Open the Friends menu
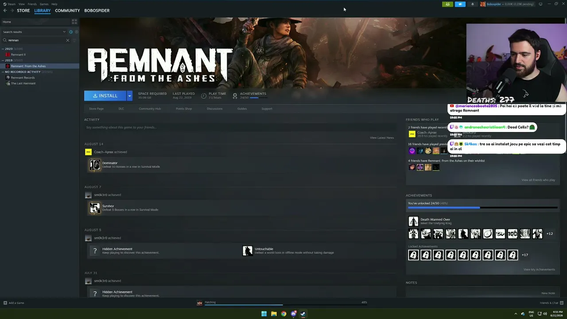This screenshot has width=567, height=319. tap(32, 4)
